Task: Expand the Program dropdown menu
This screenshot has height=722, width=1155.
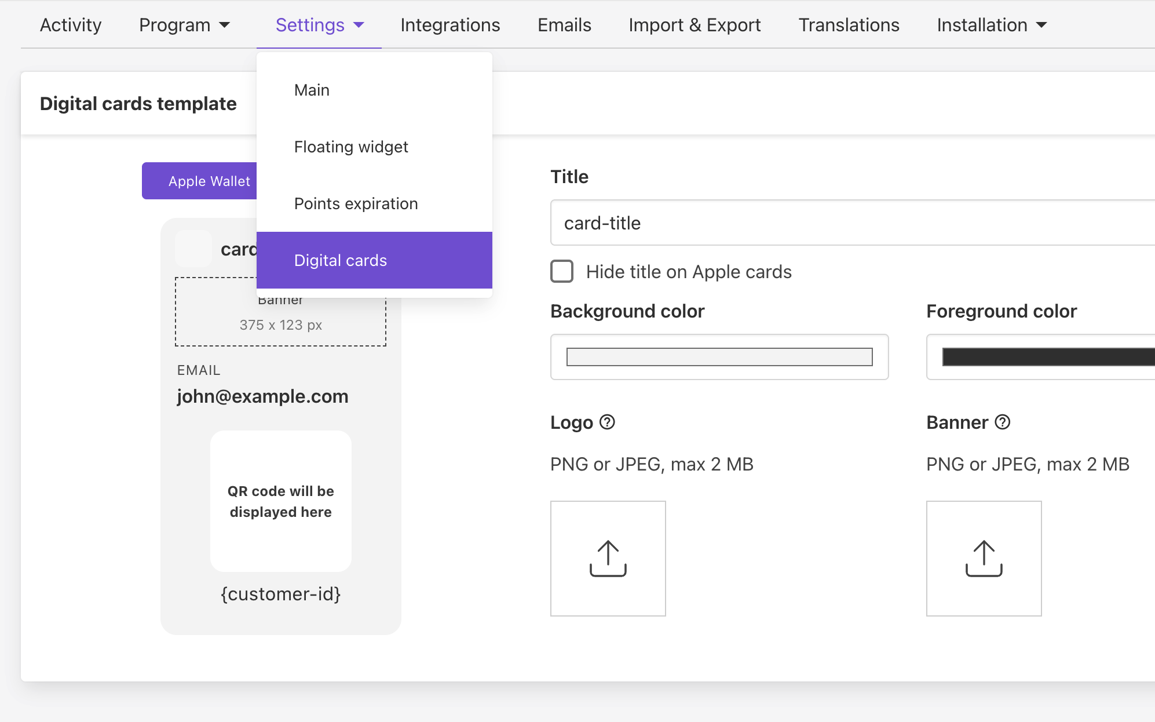Action: 184,25
